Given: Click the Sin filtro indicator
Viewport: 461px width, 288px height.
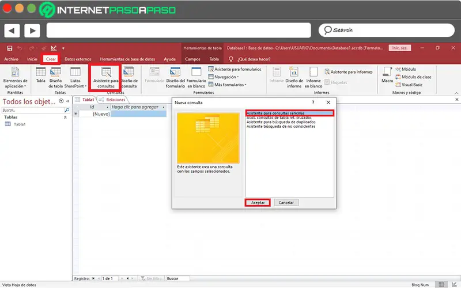Looking at the screenshot, I should [x=151, y=278].
